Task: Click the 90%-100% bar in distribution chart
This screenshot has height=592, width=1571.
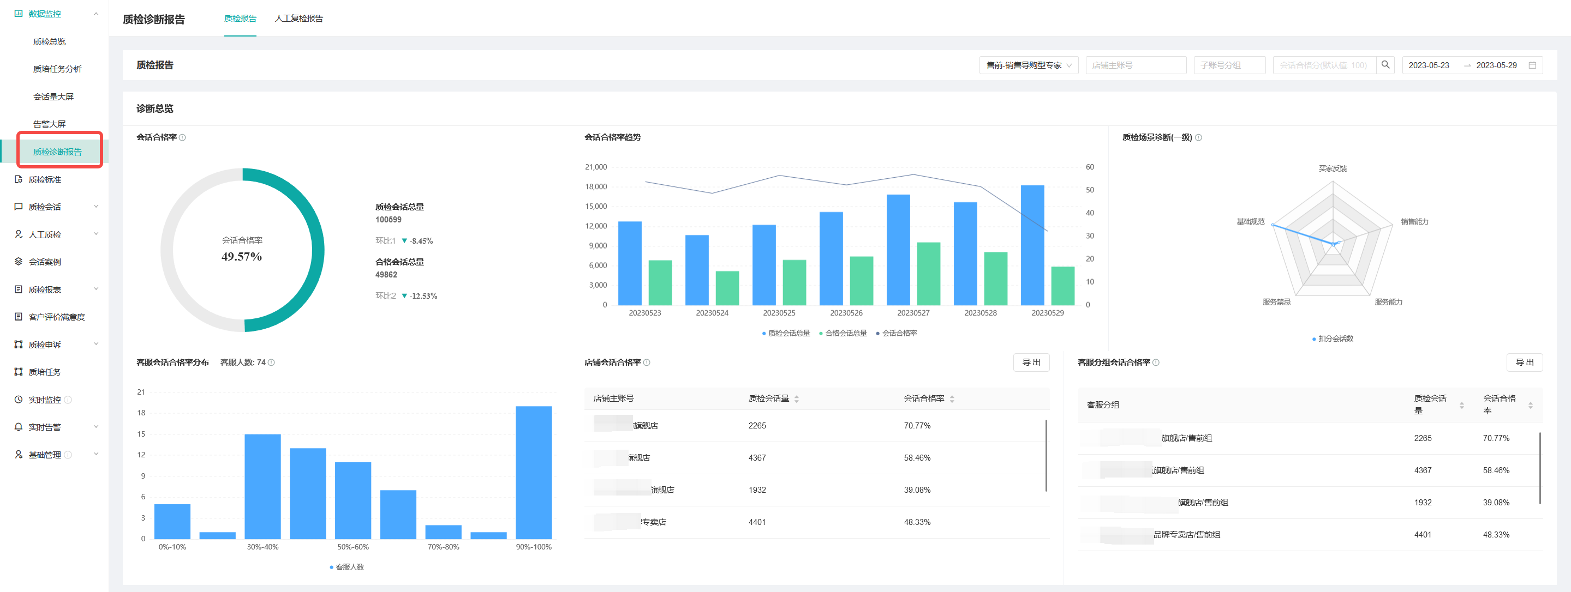Action: 534,472
